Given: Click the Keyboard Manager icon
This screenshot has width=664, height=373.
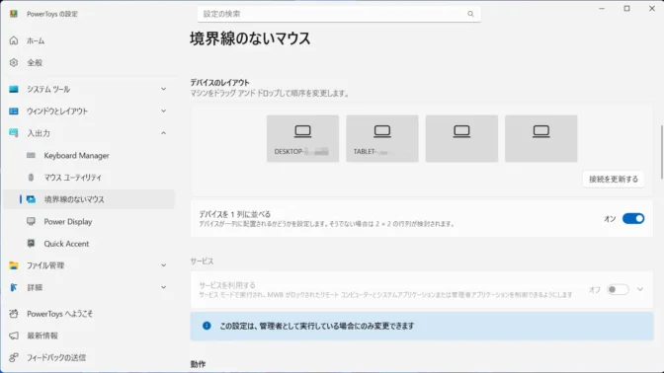Looking at the screenshot, I should 31,155.
